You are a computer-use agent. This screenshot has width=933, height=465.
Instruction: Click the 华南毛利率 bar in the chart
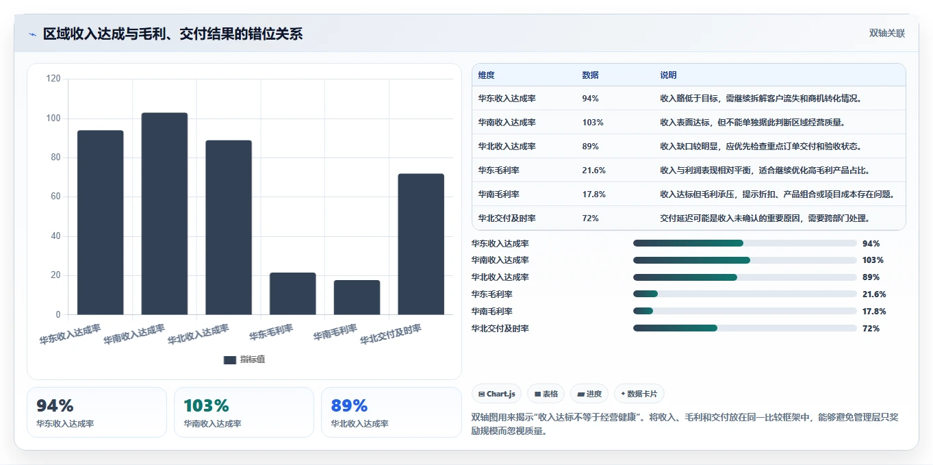357,297
